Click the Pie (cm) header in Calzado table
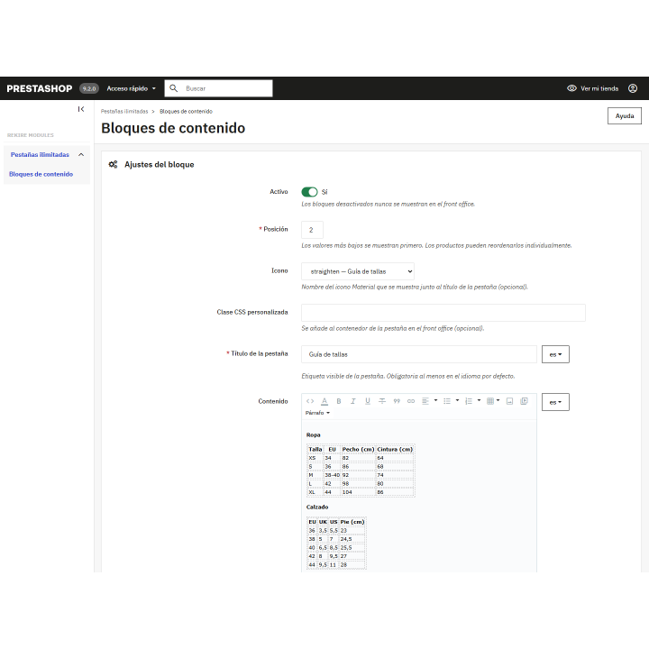The image size is (649, 649). point(352,522)
